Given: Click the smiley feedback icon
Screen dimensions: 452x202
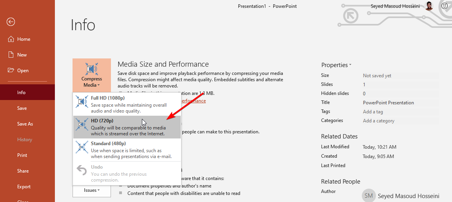Looking at the screenshot, I should pos(444,6).
